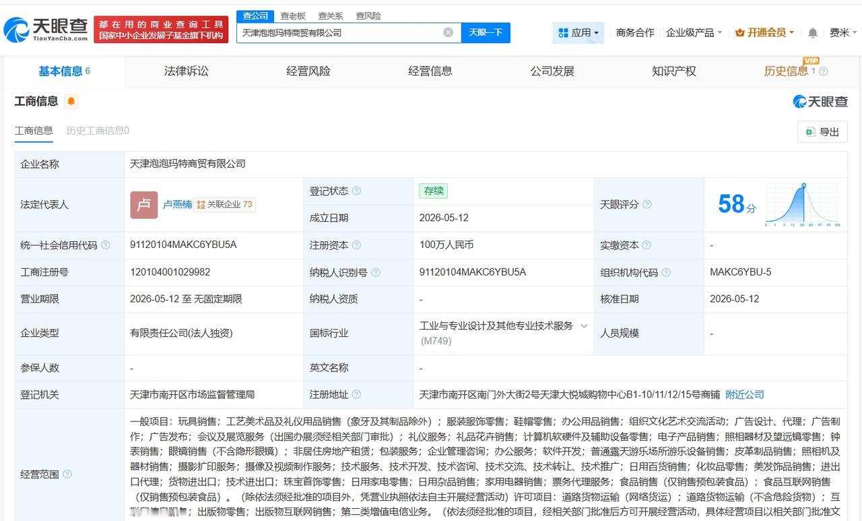
Task: Select the 基本信息 tab
Action: (64, 71)
